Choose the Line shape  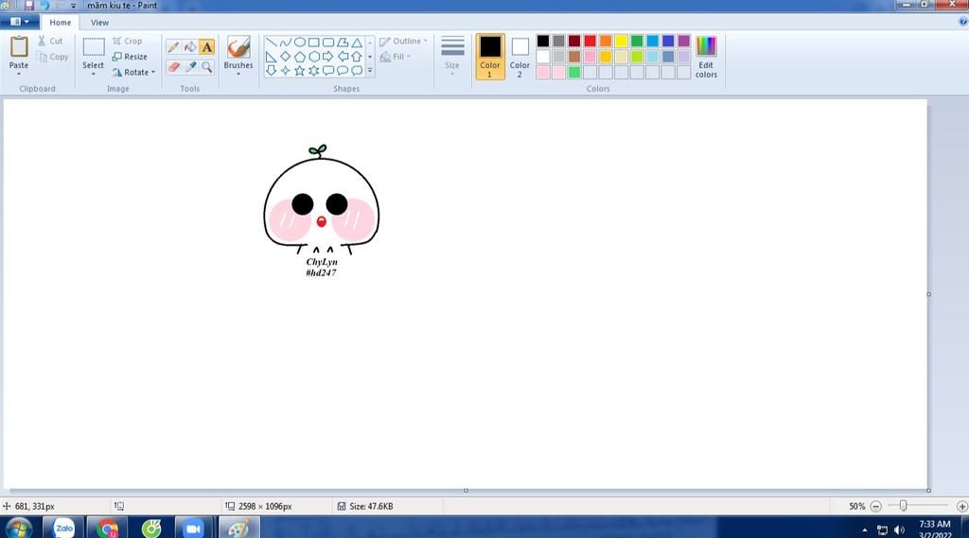[271, 43]
